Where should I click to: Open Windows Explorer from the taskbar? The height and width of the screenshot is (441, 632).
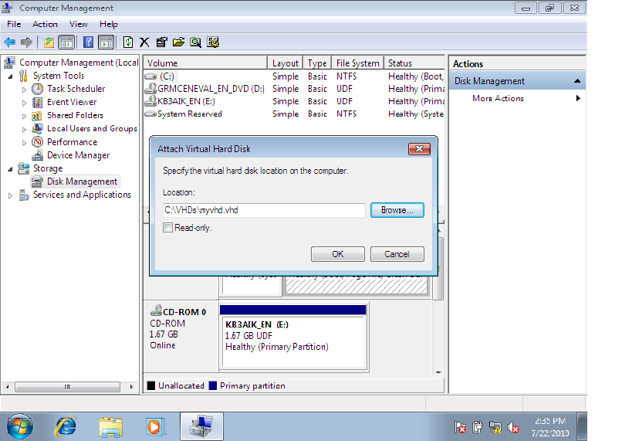pos(111,426)
